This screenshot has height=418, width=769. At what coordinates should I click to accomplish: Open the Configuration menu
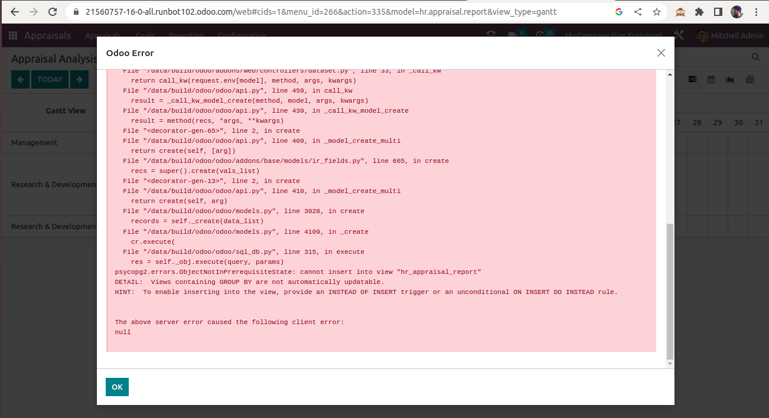242,36
